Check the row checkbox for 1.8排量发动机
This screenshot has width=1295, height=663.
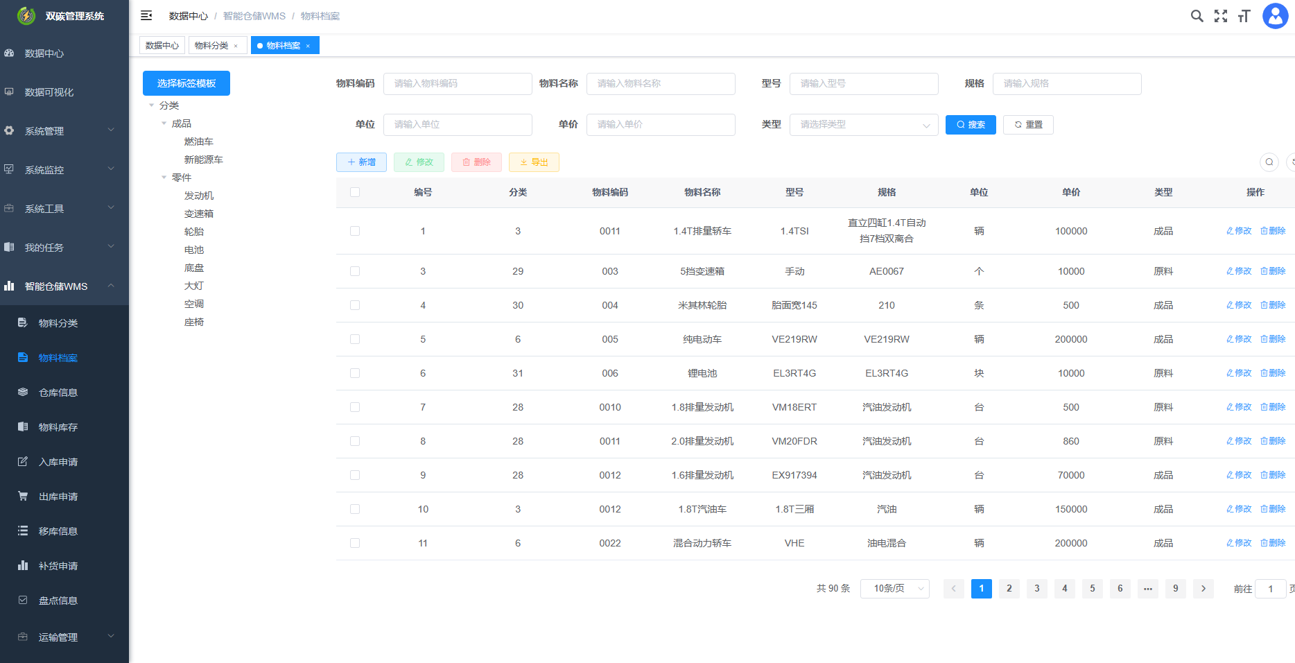[x=355, y=407]
